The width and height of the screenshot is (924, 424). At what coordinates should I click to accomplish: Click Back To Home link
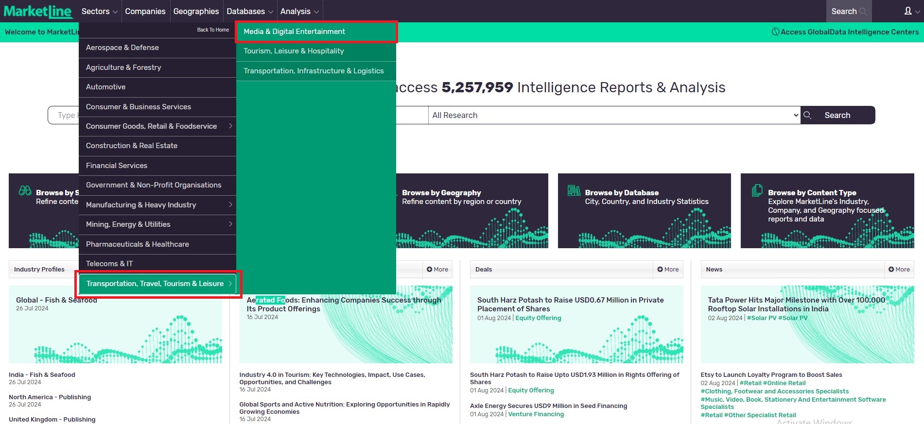point(213,30)
